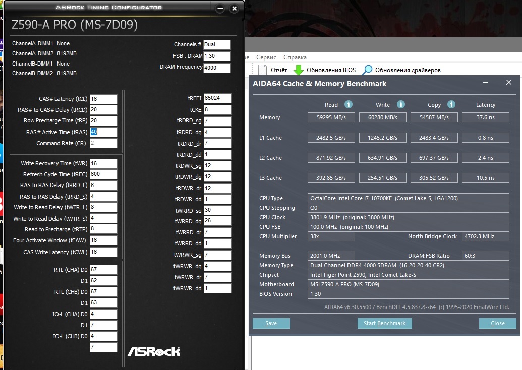
Task: Close the ASRock Timing Configurator window
Action: [235, 9]
